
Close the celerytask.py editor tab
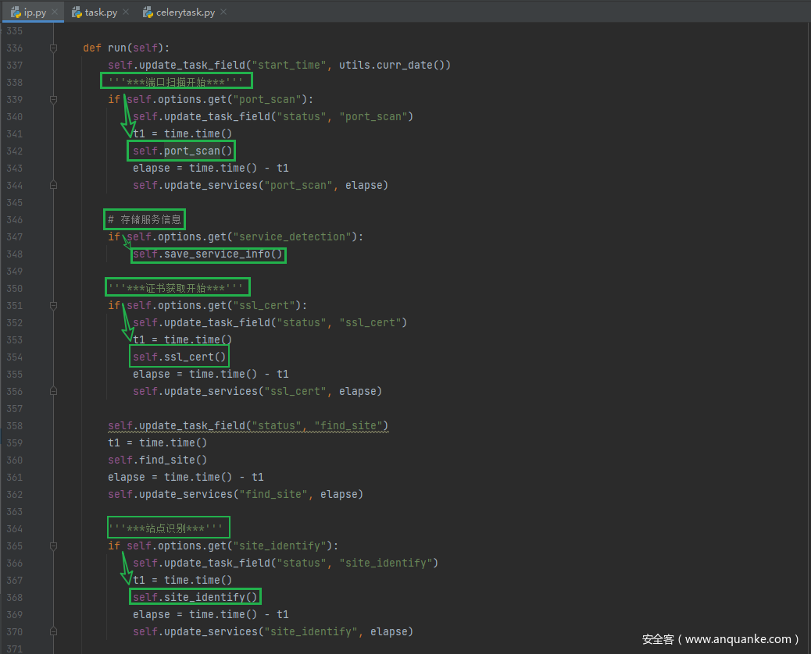tap(223, 12)
